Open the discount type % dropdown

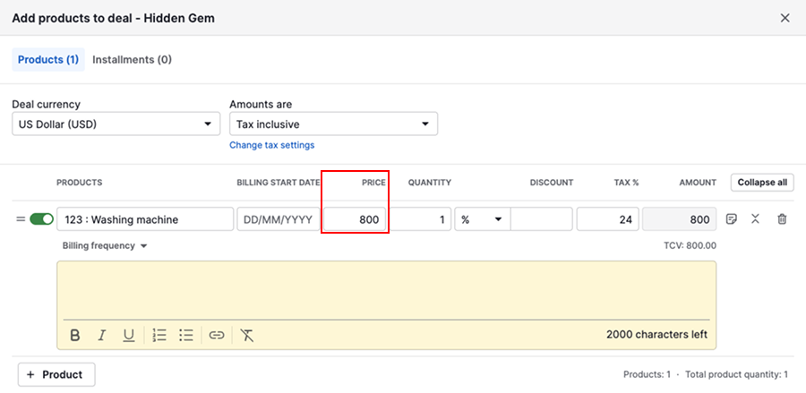click(x=481, y=219)
